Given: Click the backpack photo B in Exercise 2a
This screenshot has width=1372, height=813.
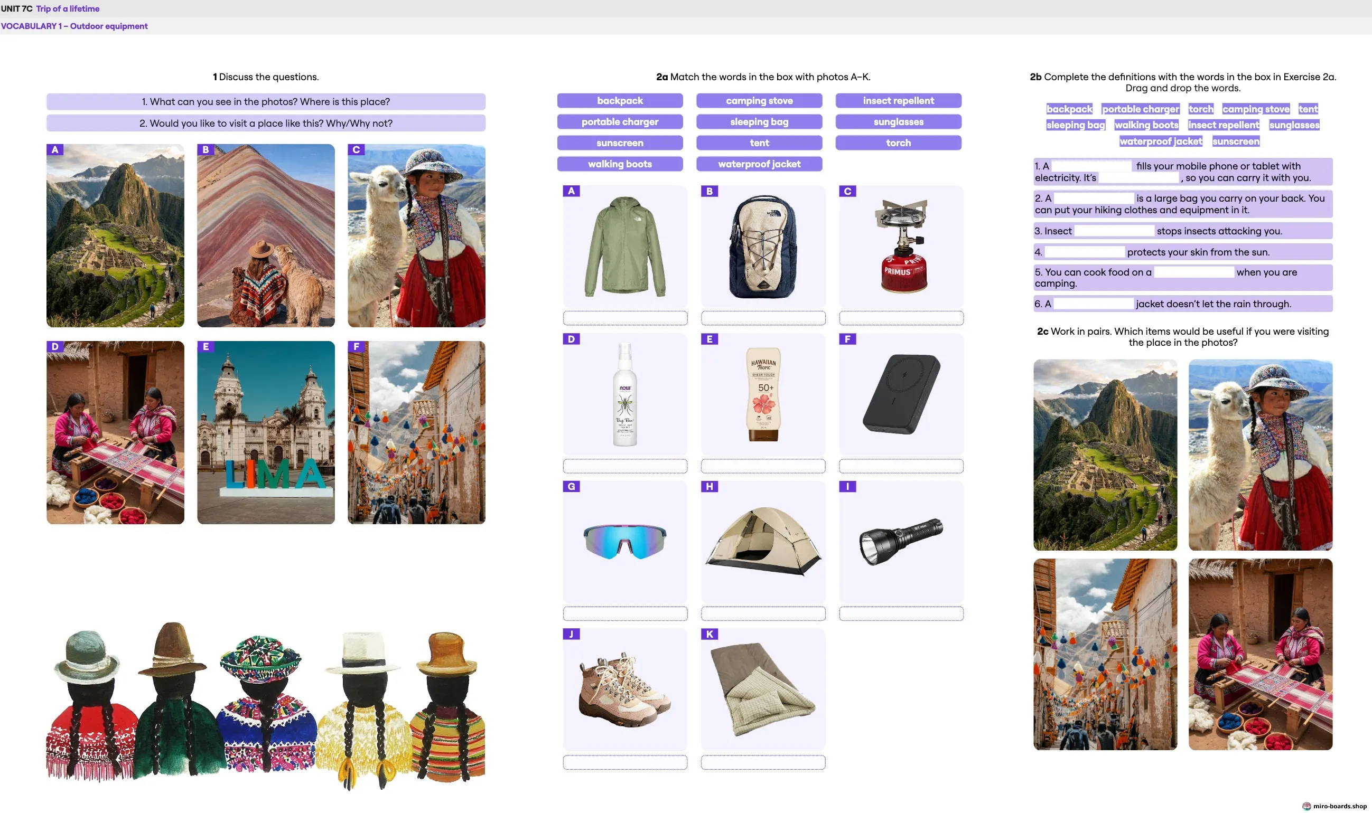Looking at the screenshot, I should click(x=762, y=247).
